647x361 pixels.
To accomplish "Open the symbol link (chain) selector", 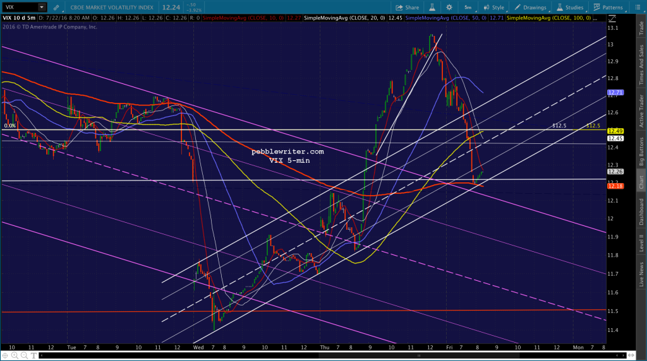I will point(56,8).
